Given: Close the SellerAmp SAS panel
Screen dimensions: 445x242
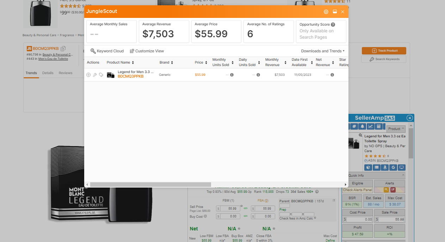Looking at the screenshot, I should pos(409,118).
